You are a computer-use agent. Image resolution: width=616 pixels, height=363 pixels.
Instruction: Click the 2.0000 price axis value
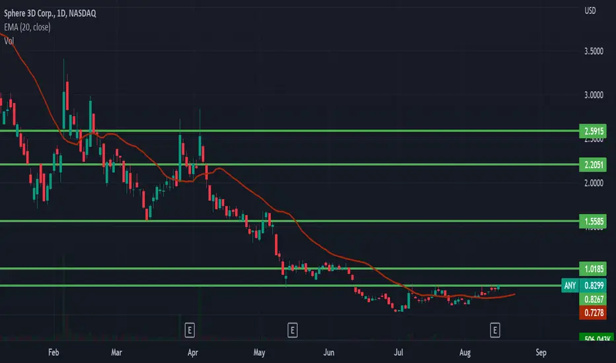[594, 183]
